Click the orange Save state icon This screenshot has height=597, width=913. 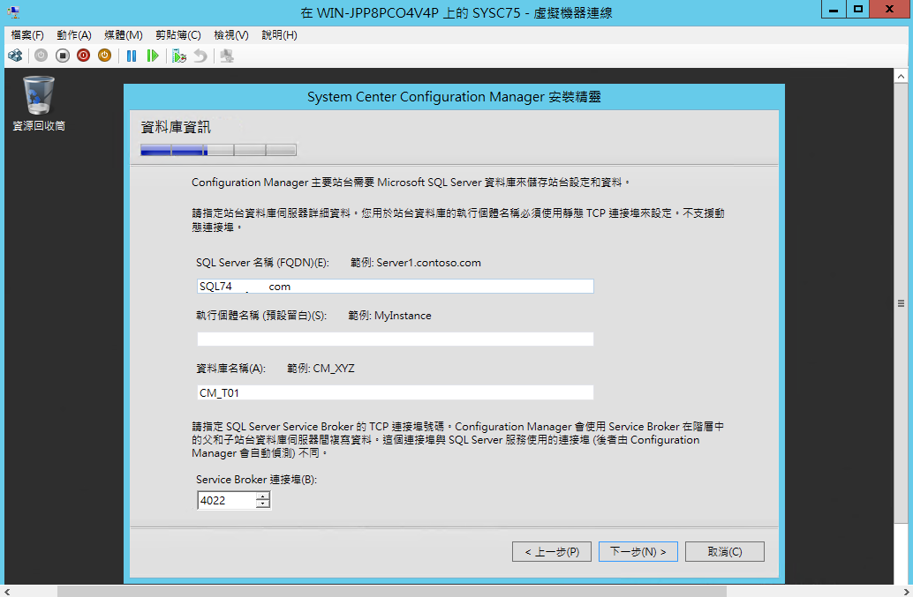[x=104, y=56]
